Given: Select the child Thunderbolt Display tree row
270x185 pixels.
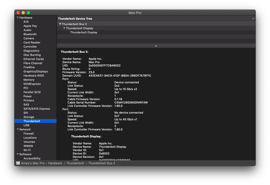Looking at the screenshot, I should [x=156, y=32].
